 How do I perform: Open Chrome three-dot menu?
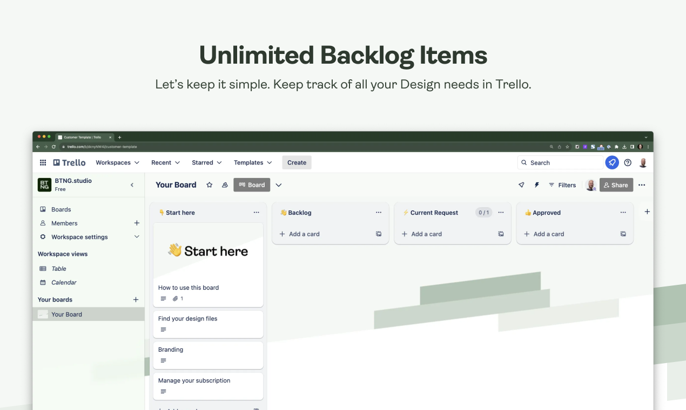click(648, 147)
